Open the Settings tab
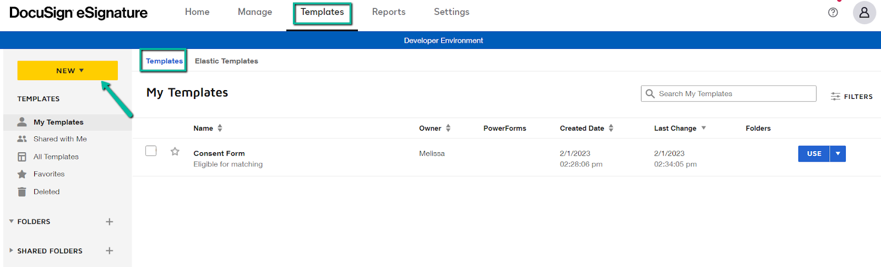This screenshot has width=881, height=267. point(452,12)
